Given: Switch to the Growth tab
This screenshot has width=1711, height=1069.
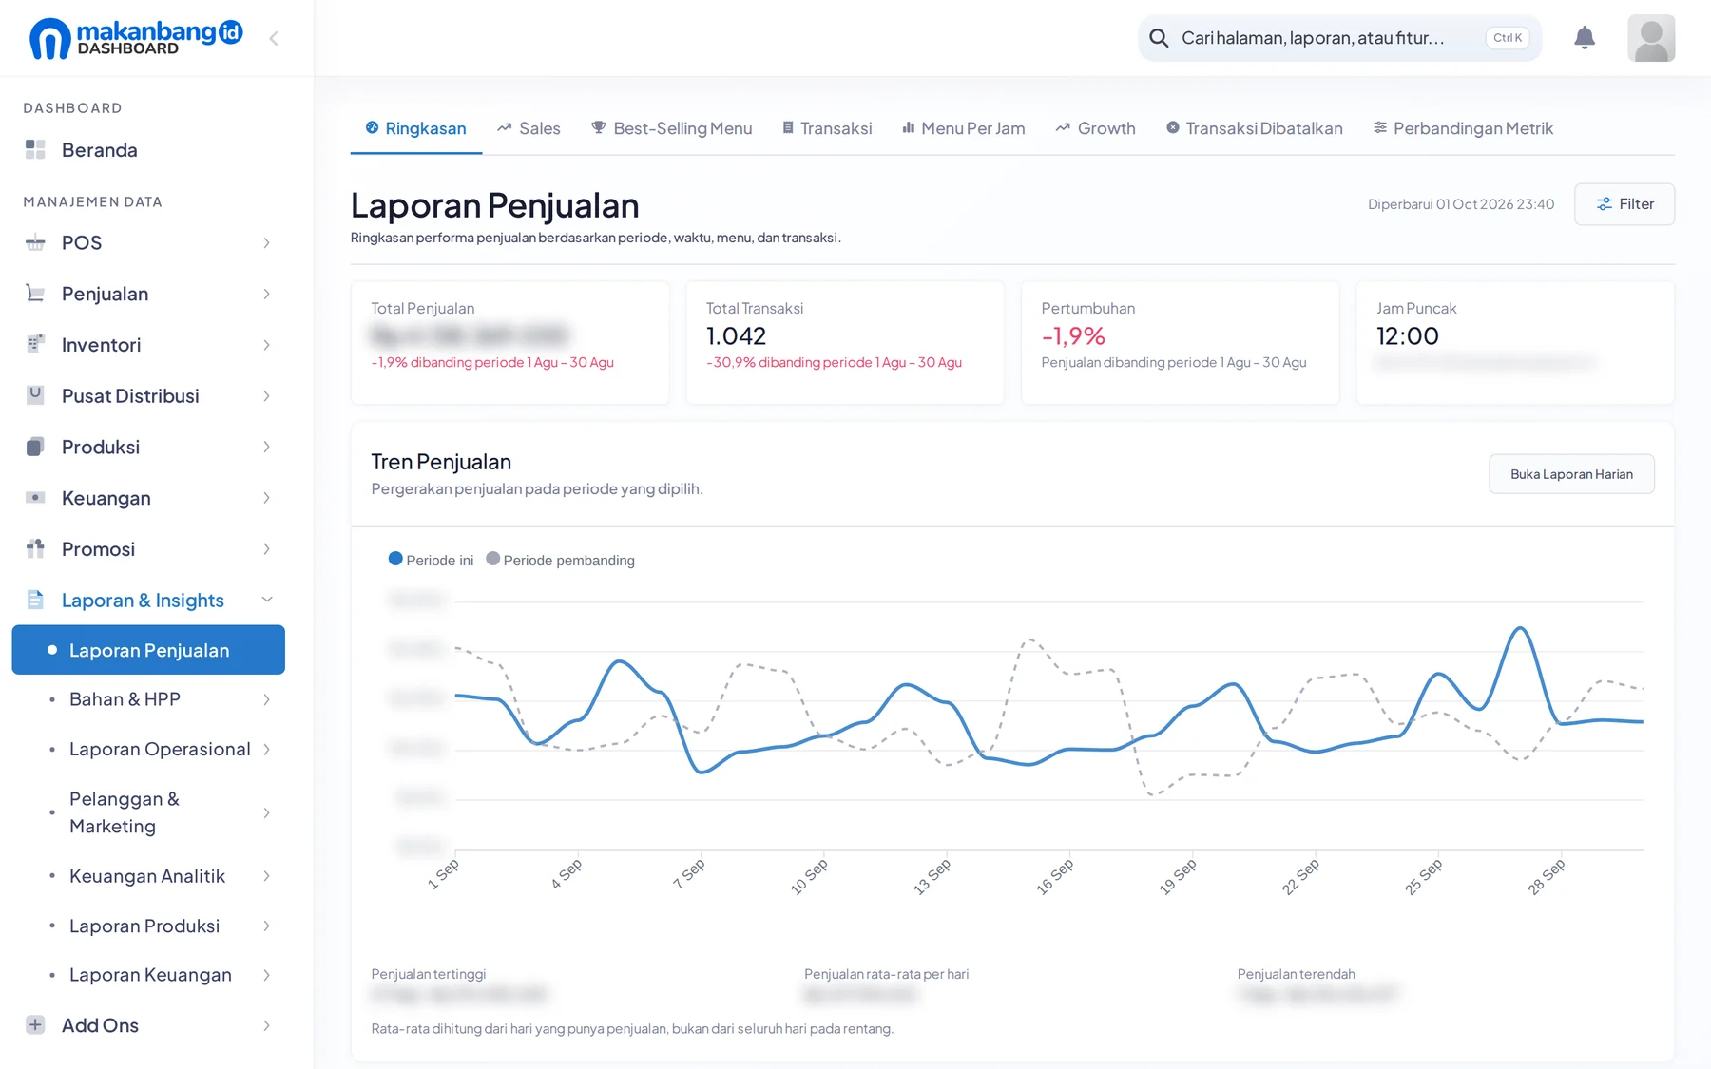Looking at the screenshot, I should (x=1096, y=128).
